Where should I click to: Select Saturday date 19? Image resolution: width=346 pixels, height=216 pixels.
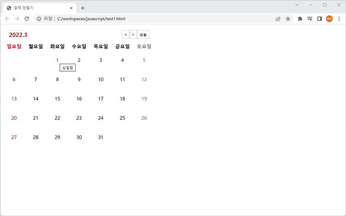point(144,99)
